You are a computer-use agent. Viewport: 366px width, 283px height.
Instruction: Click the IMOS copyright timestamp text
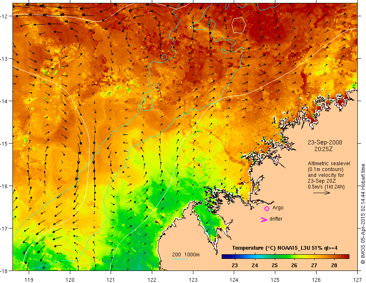pos(363,214)
